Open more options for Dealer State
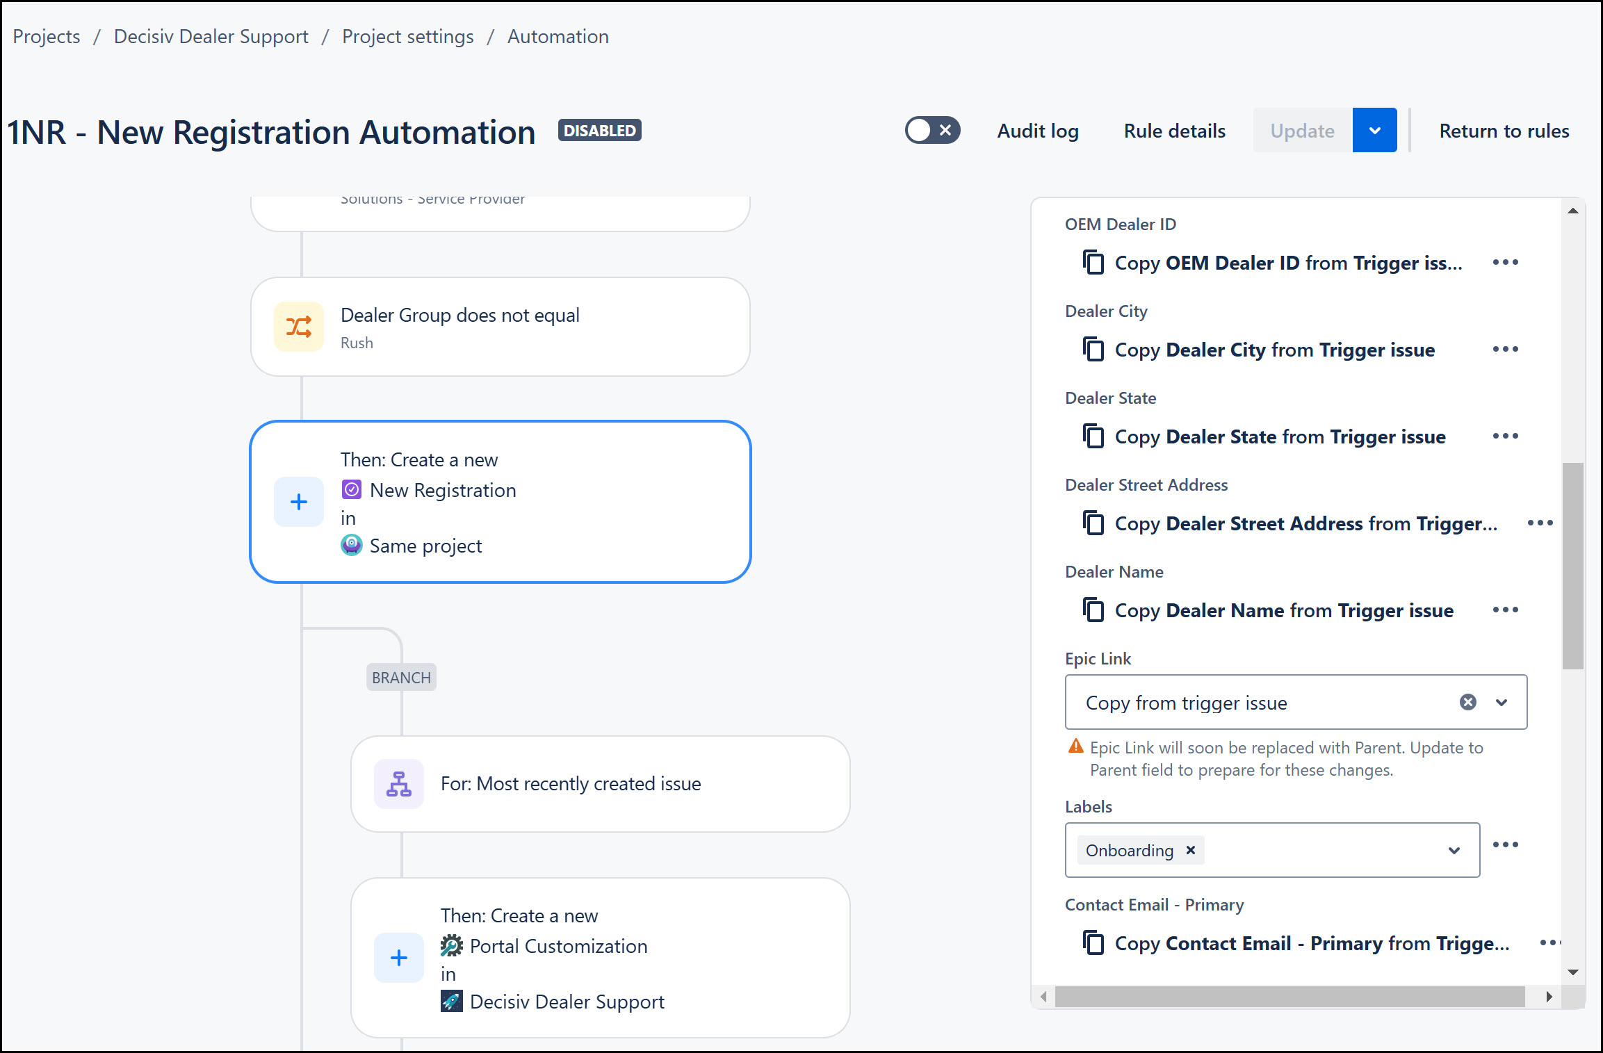This screenshot has height=1053, width=1603. click(x=1506, y=436)
